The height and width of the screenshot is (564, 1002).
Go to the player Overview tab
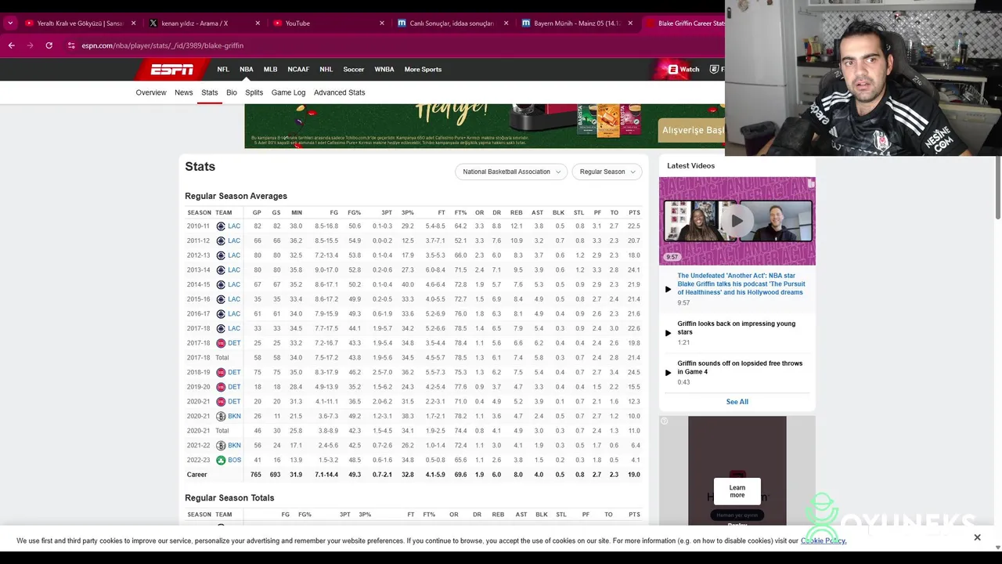[151, 92]
